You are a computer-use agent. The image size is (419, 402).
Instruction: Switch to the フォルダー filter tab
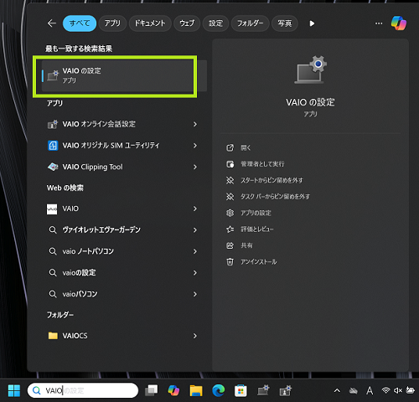point(251,23)
